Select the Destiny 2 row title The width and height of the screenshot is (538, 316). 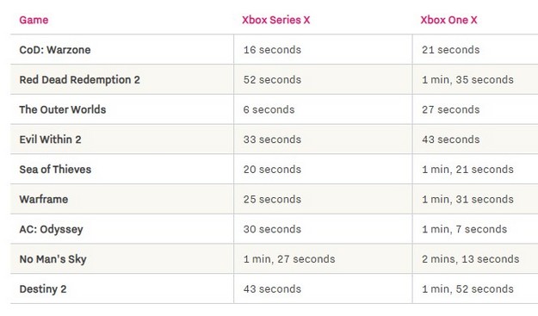(x=43, y=289)
